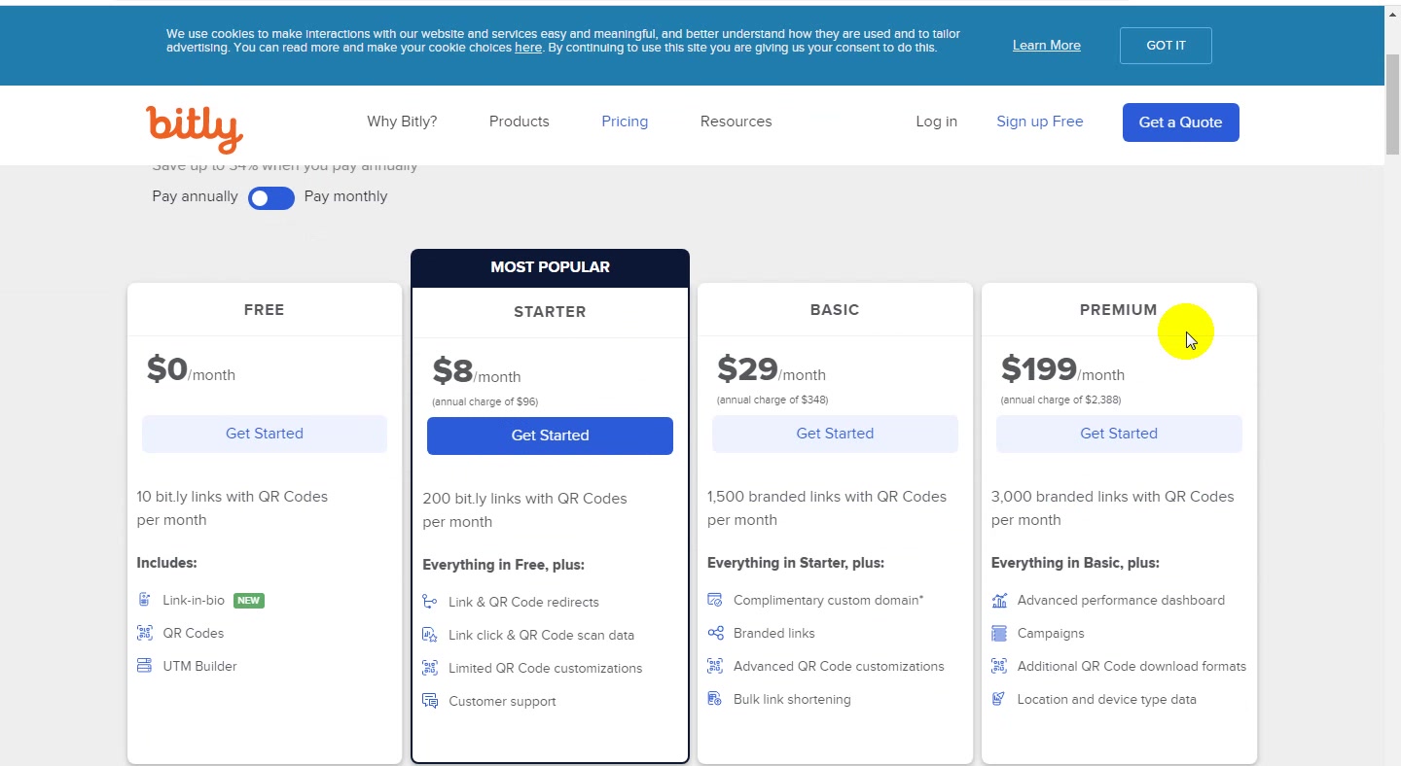Image resolution: width=1401 pixels, height=766 pixels.
Task: Open the Resources menu
Action: coord(736,122)
